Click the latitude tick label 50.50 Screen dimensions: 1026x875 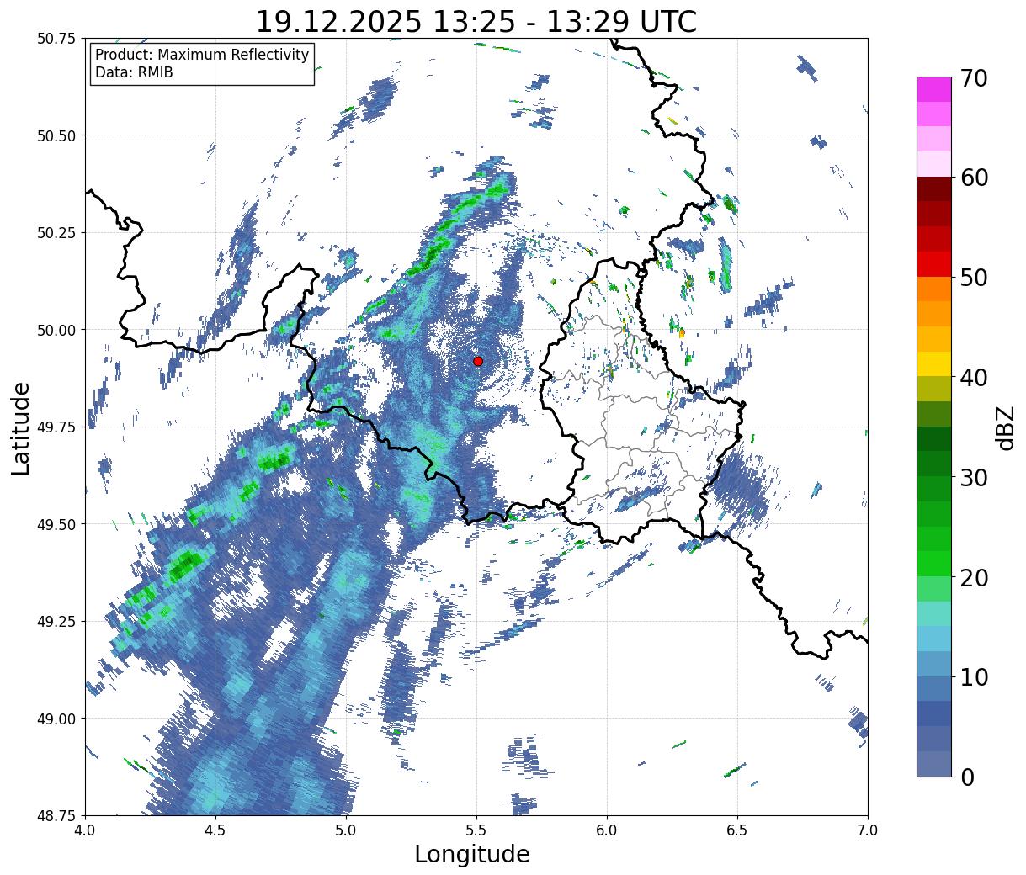click(56, 135)
